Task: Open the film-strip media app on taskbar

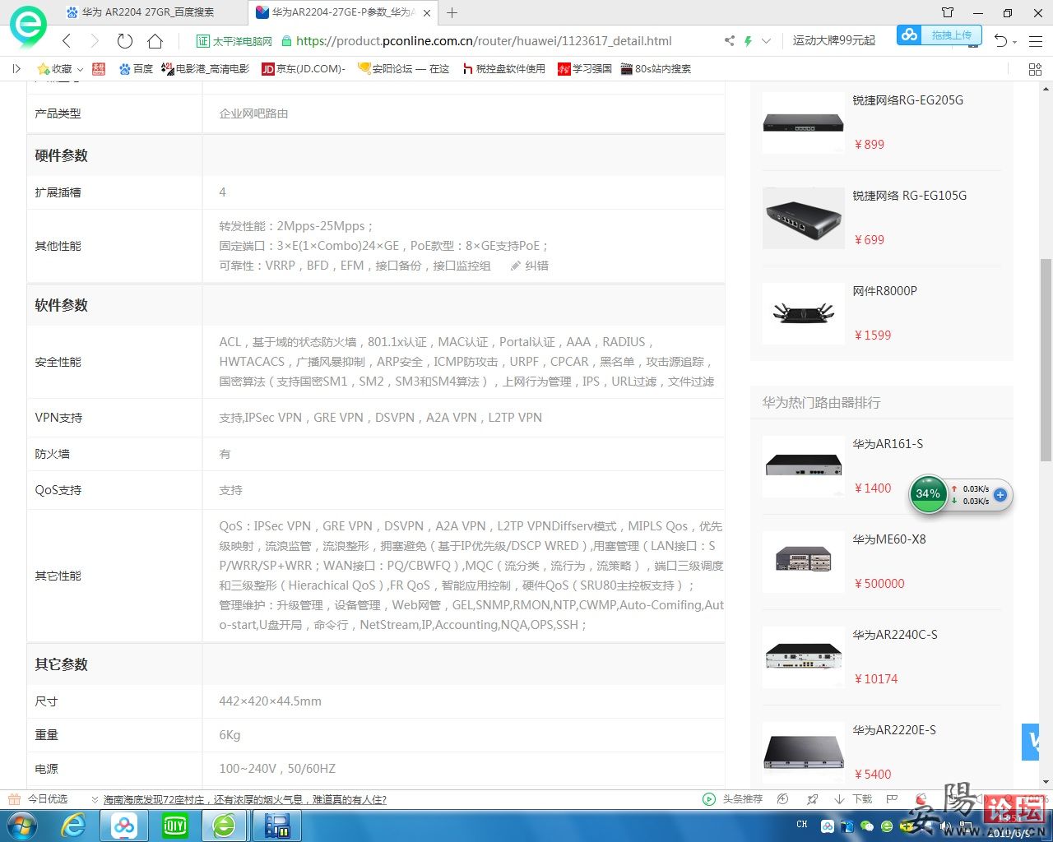Action: pyautogui.click(x=277, y=826)
